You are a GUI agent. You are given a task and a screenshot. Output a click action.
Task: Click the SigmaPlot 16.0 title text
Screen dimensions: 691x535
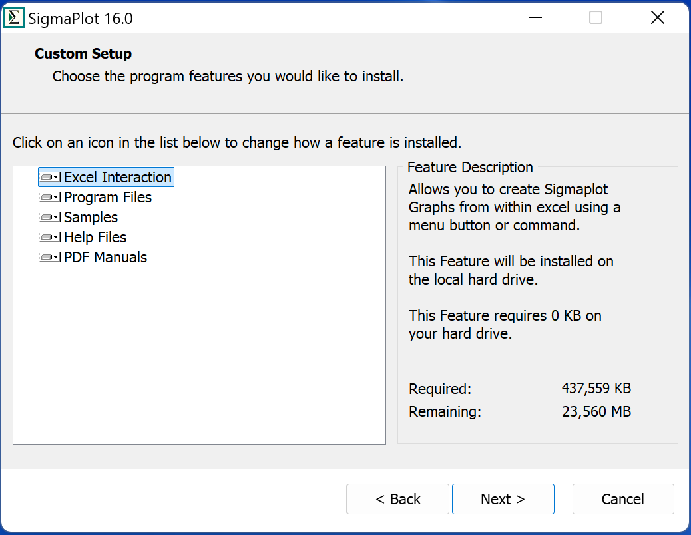80,19
